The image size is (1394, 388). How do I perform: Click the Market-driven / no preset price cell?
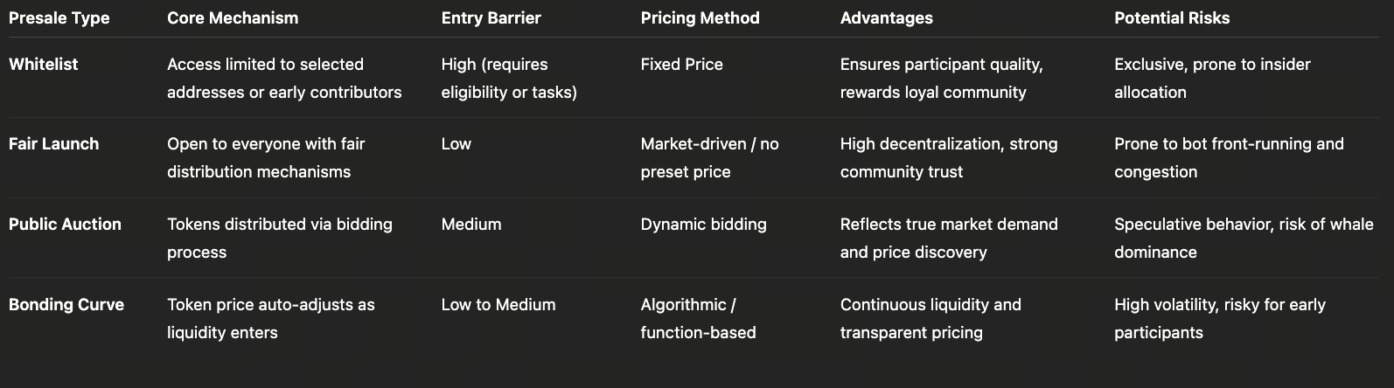[x=709, y=157]
